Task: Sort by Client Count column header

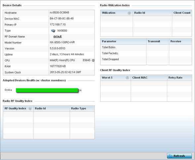Action: coord(182,13)
